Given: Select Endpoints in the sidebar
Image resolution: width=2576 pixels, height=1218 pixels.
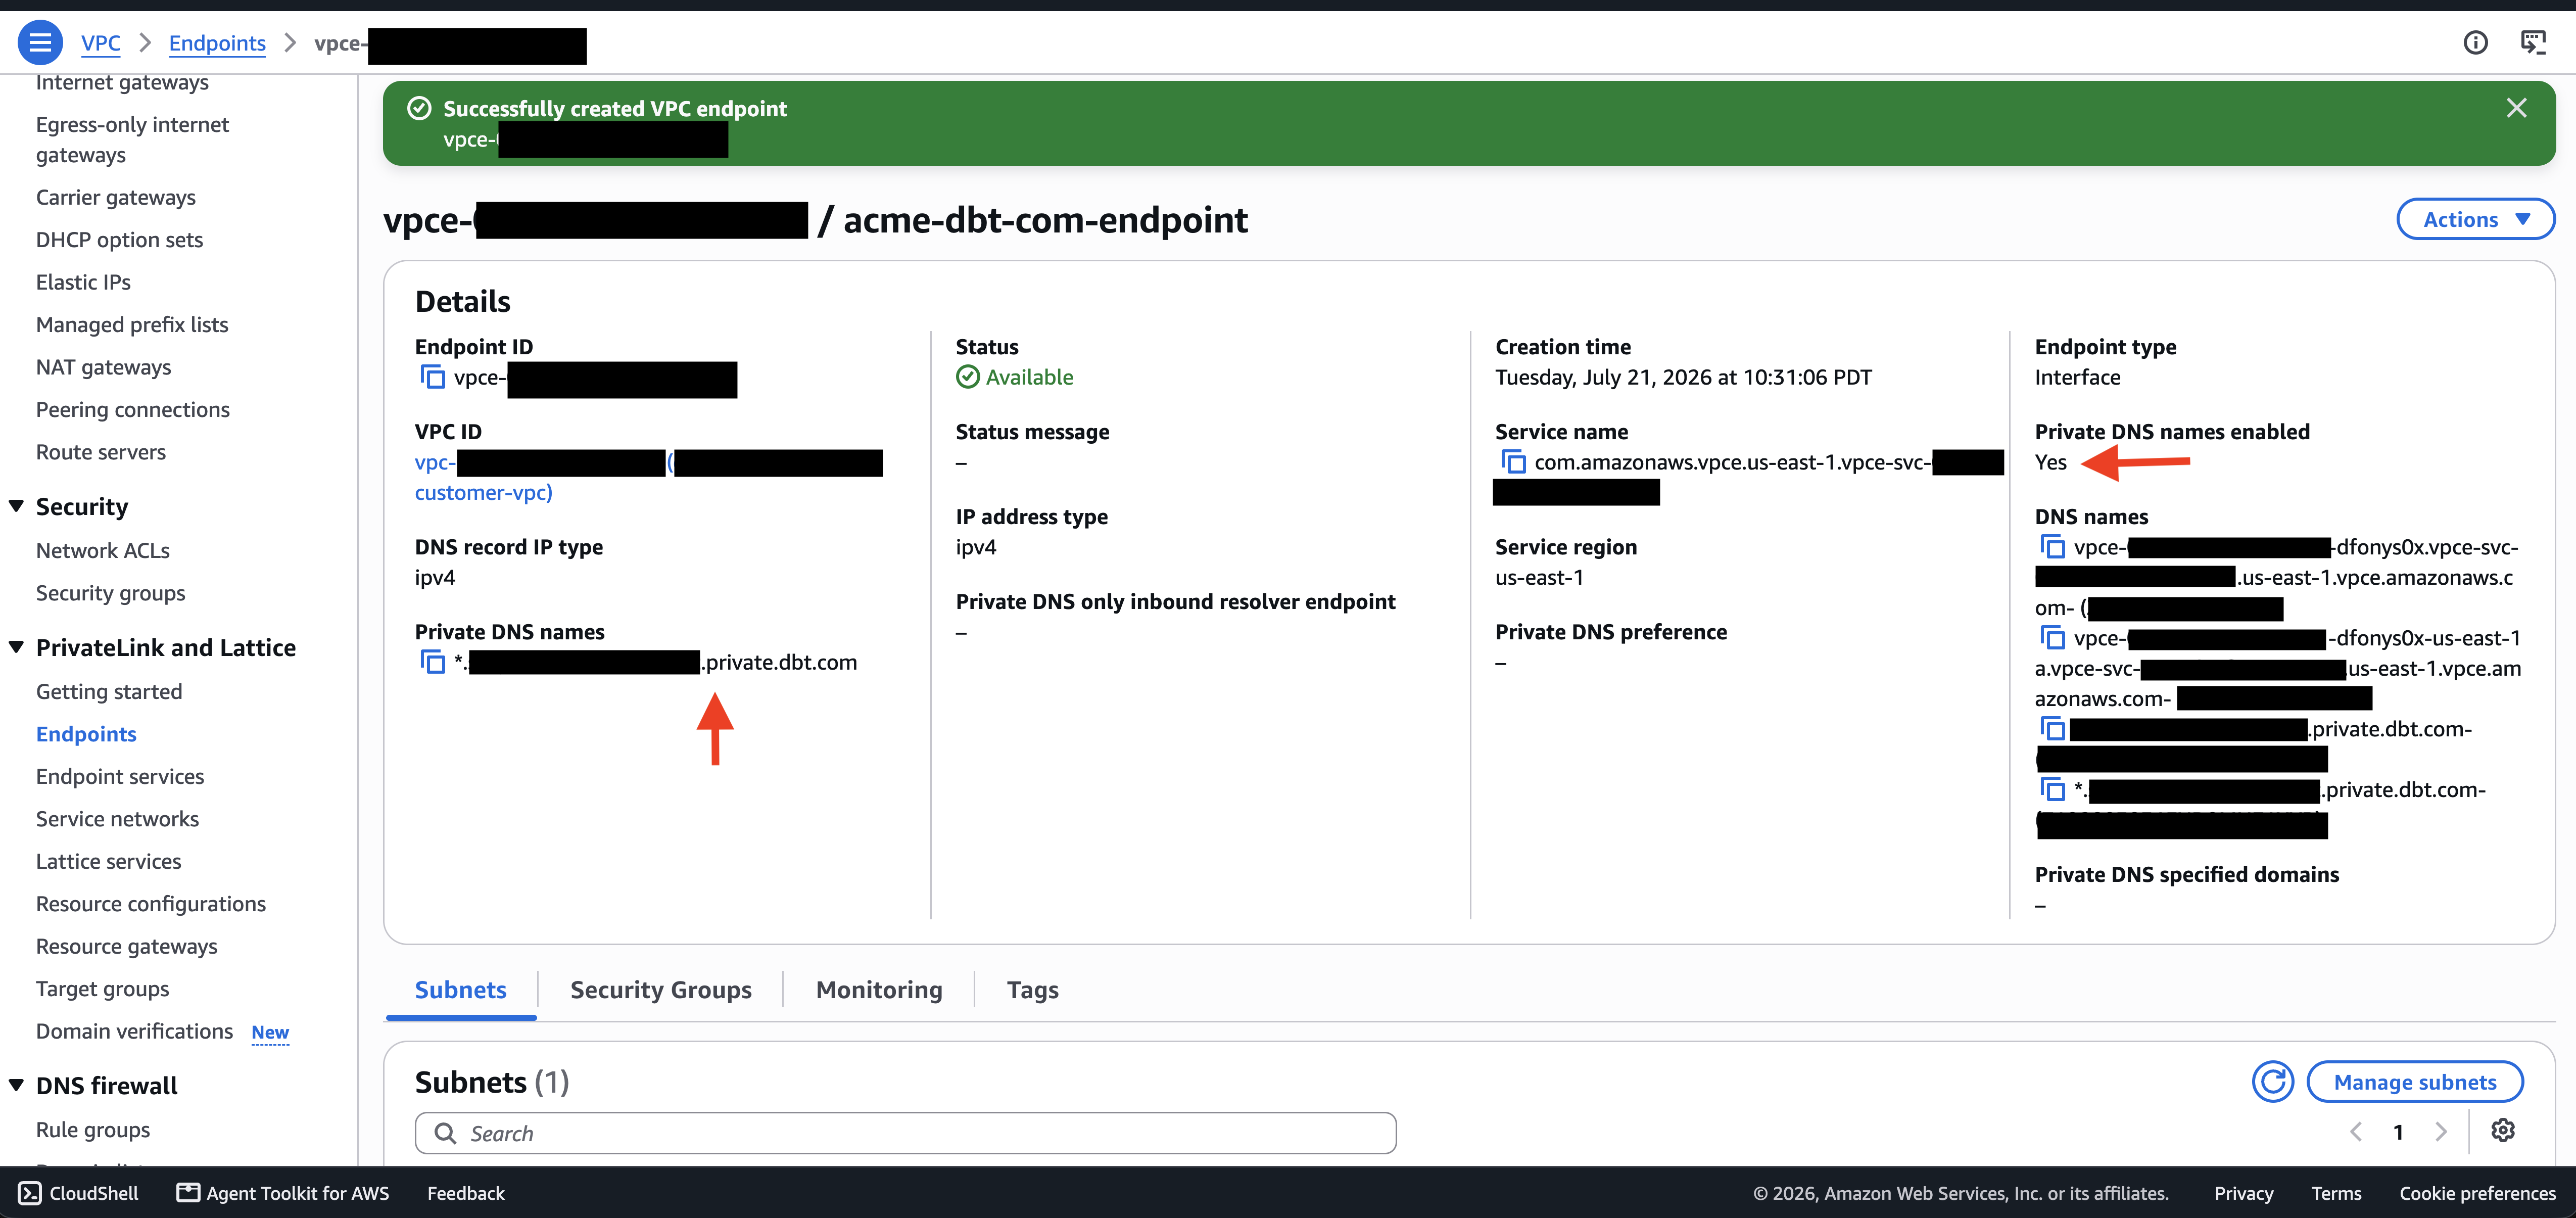Looking at the screenshot, I should point(86,734).
